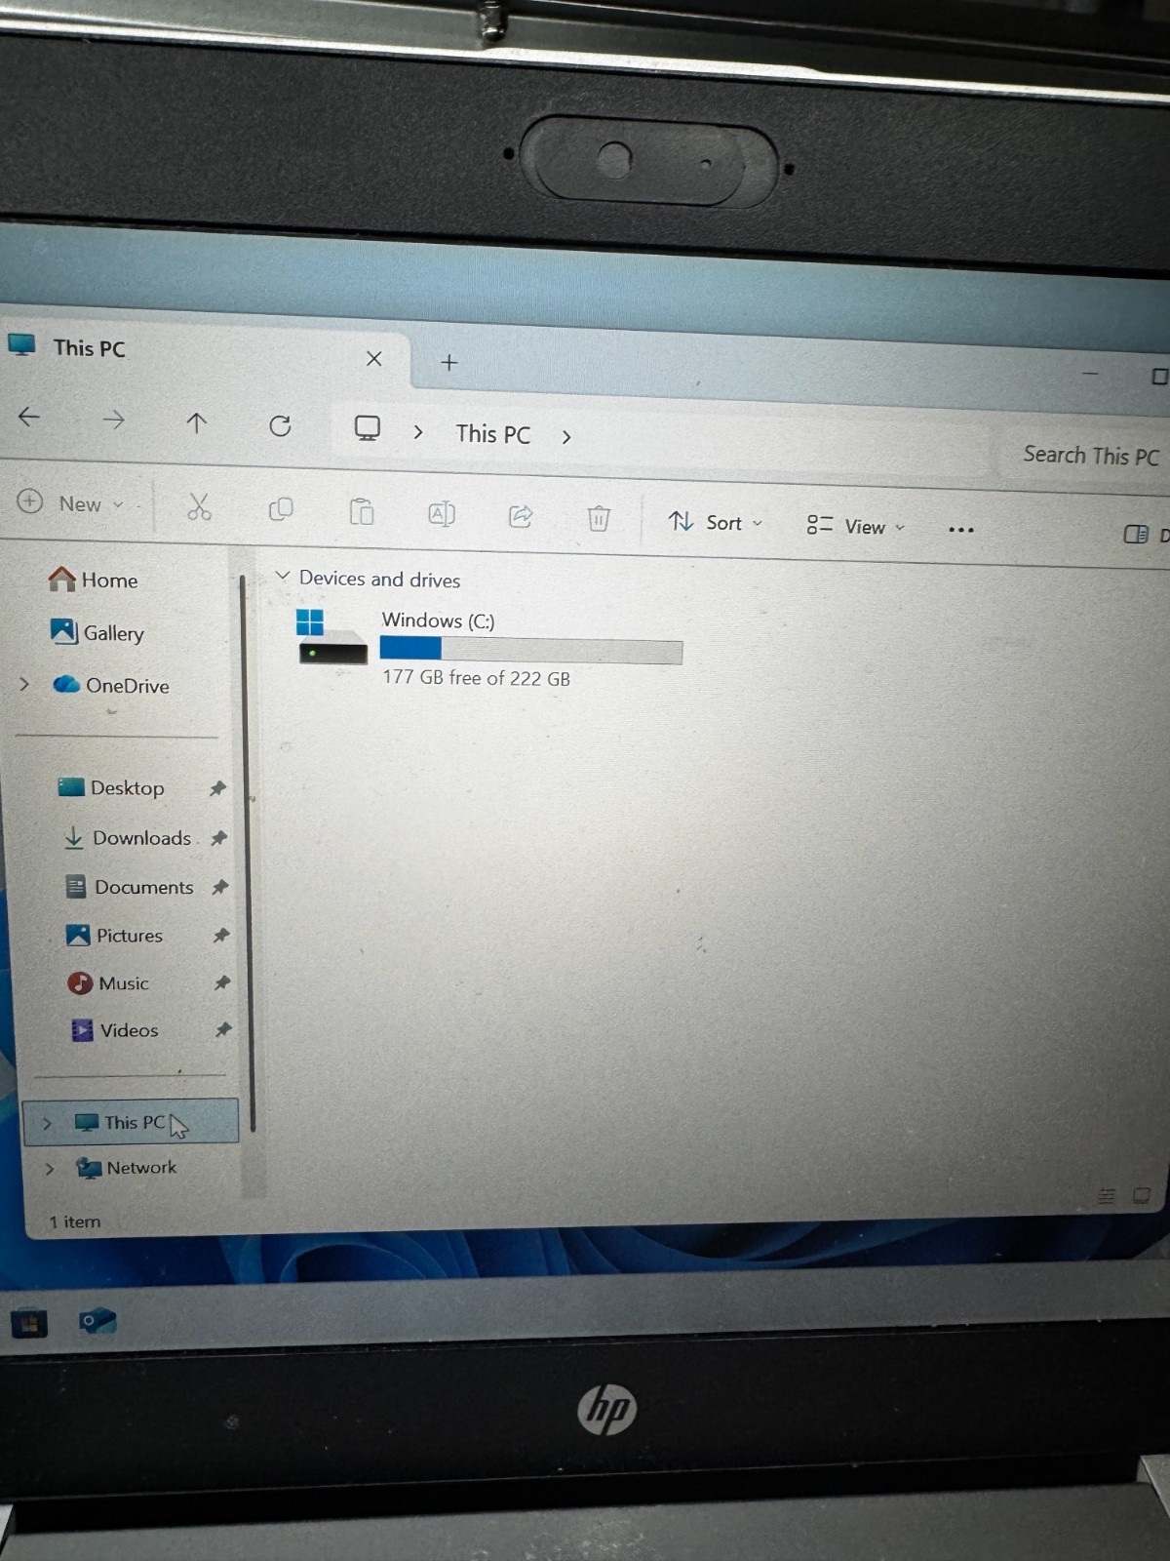Click the Delete trash icon
The width and height of the screenshot is (1170, 1561).
click(599, 518)
